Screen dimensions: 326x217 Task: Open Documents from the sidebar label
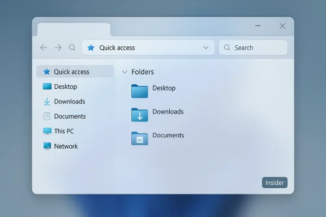(x=70, y=116)
